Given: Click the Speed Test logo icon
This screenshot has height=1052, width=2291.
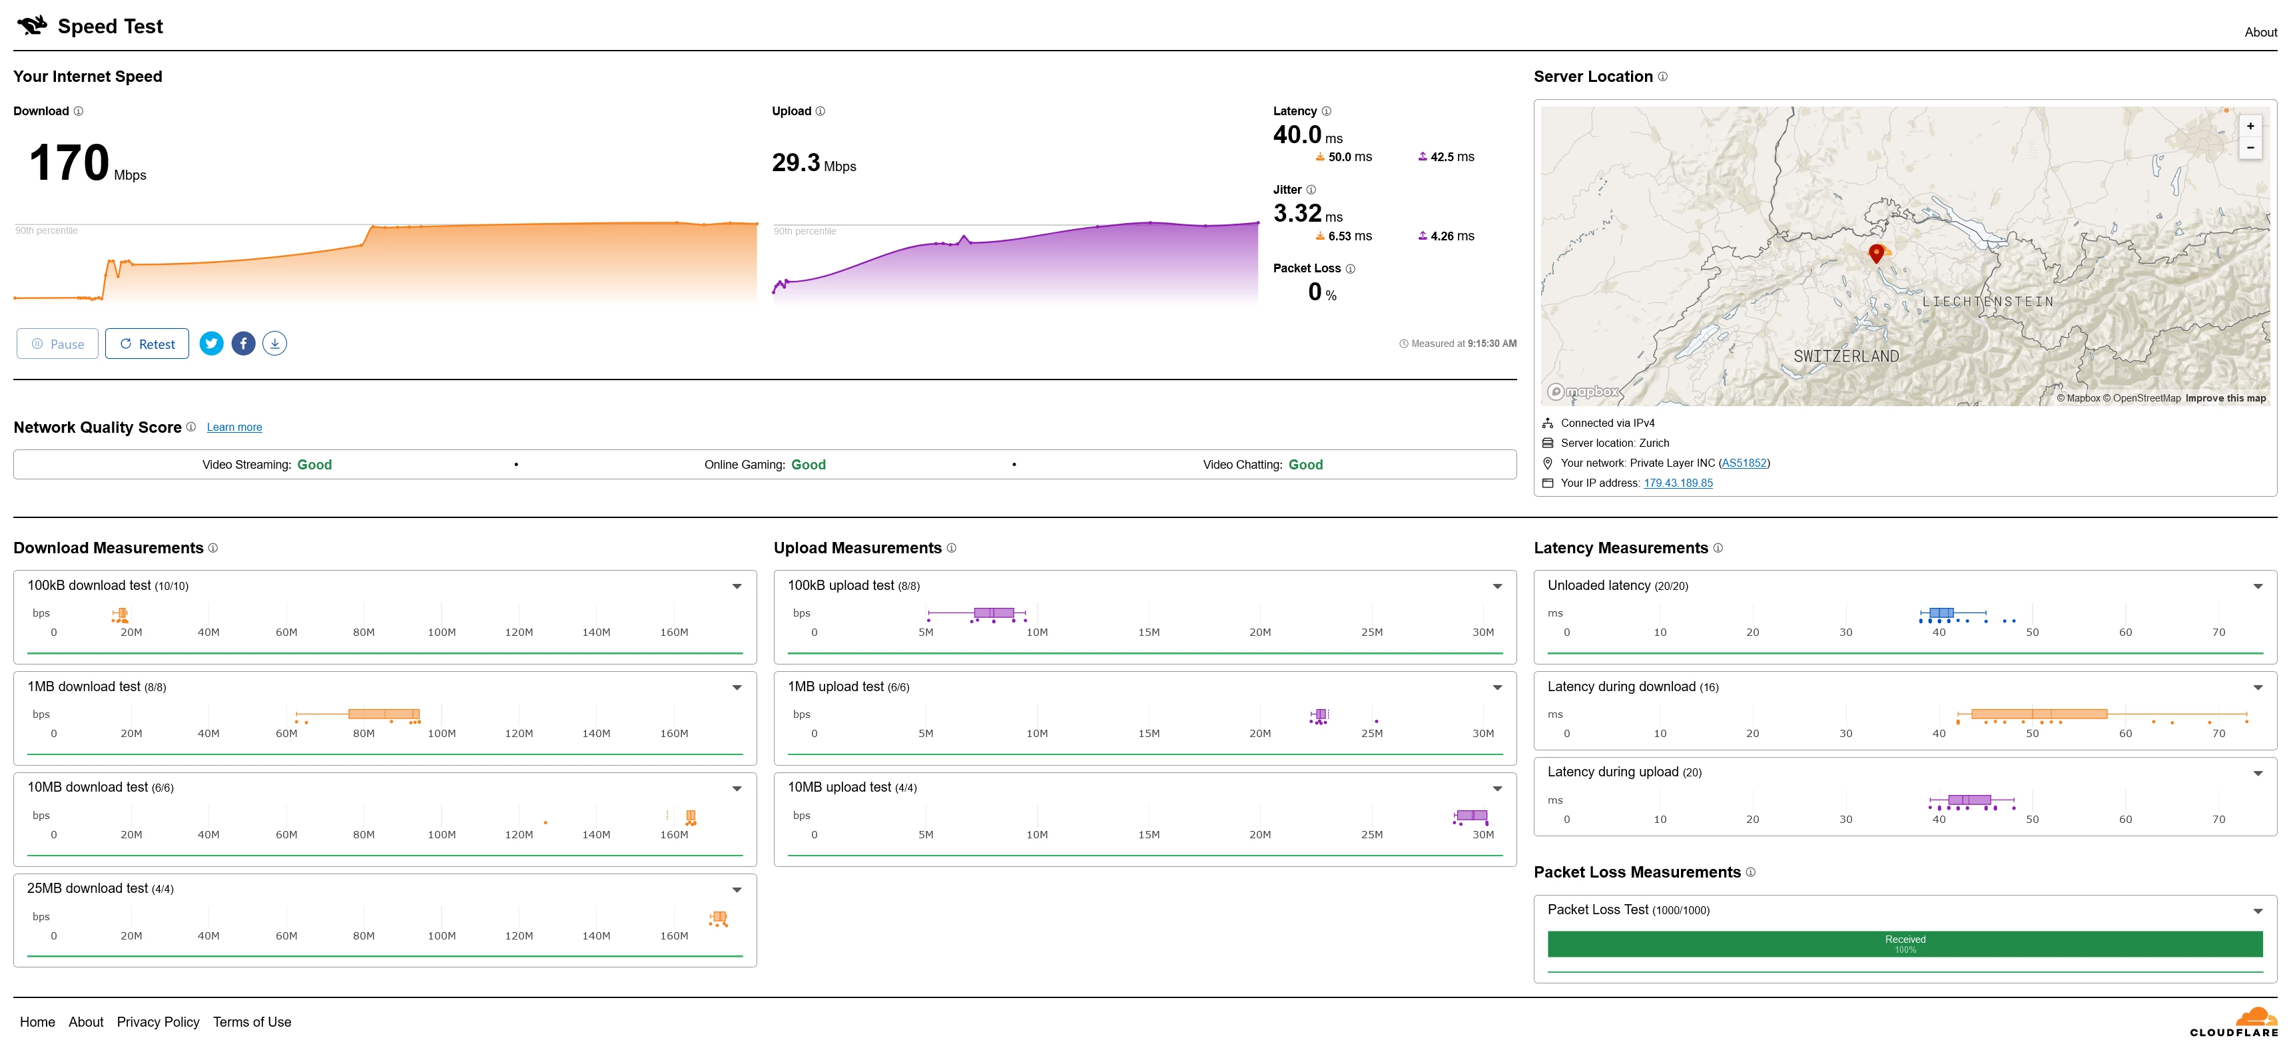Looking at the screenshot, I should click(x=32, y=26).
